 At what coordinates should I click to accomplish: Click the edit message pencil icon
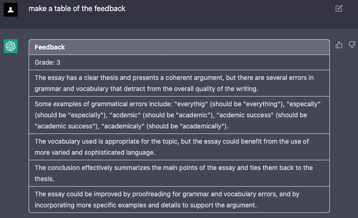339,8
